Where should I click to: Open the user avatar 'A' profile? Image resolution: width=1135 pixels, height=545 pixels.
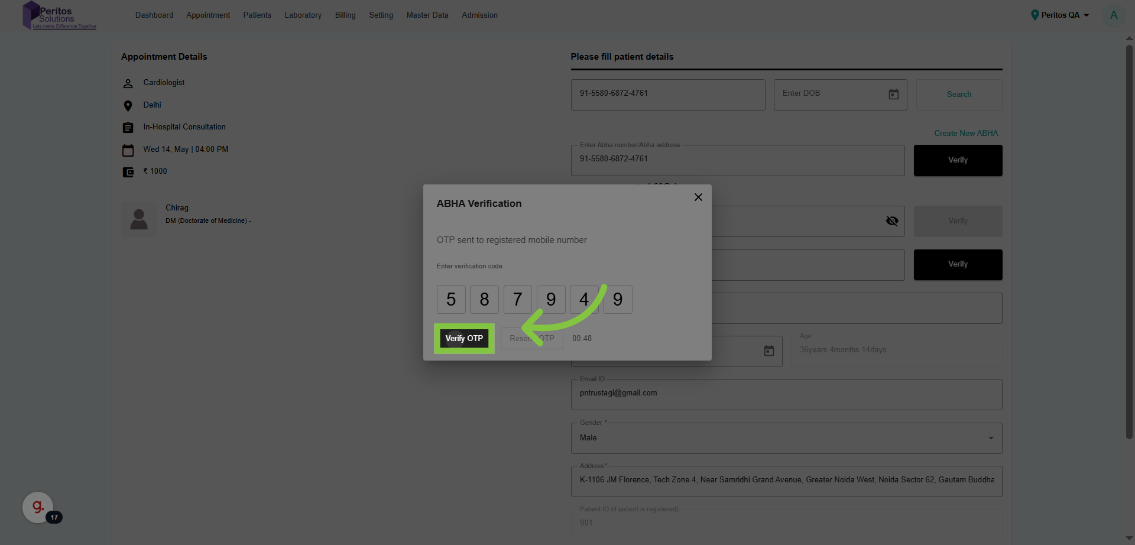pyautogui.click(x=1113, y=15)
